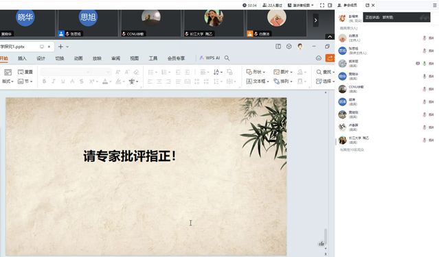Click the cloud sync icon

319,58
